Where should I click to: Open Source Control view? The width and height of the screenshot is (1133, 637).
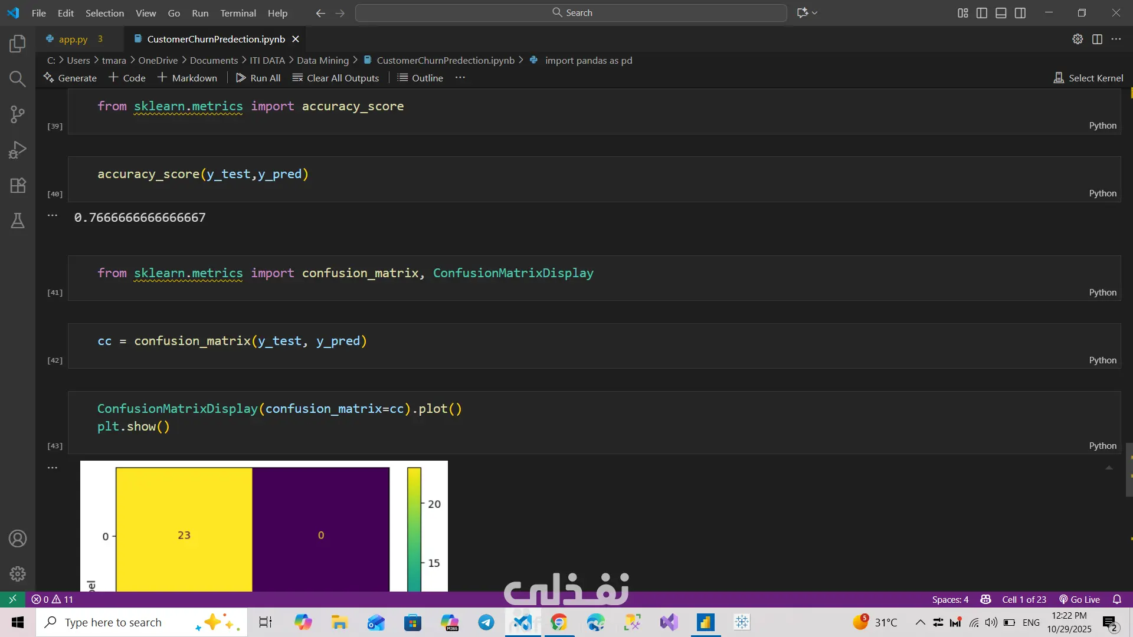coord(18,114)
